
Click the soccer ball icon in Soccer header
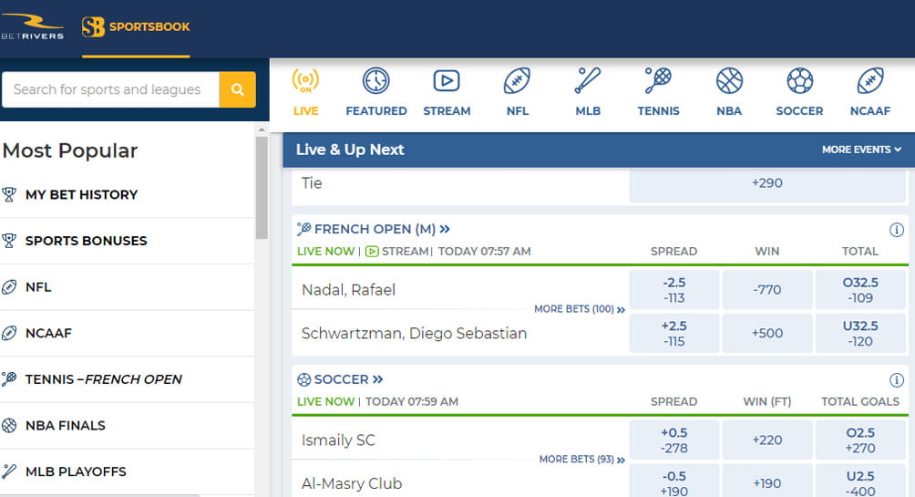coord(303,379)
